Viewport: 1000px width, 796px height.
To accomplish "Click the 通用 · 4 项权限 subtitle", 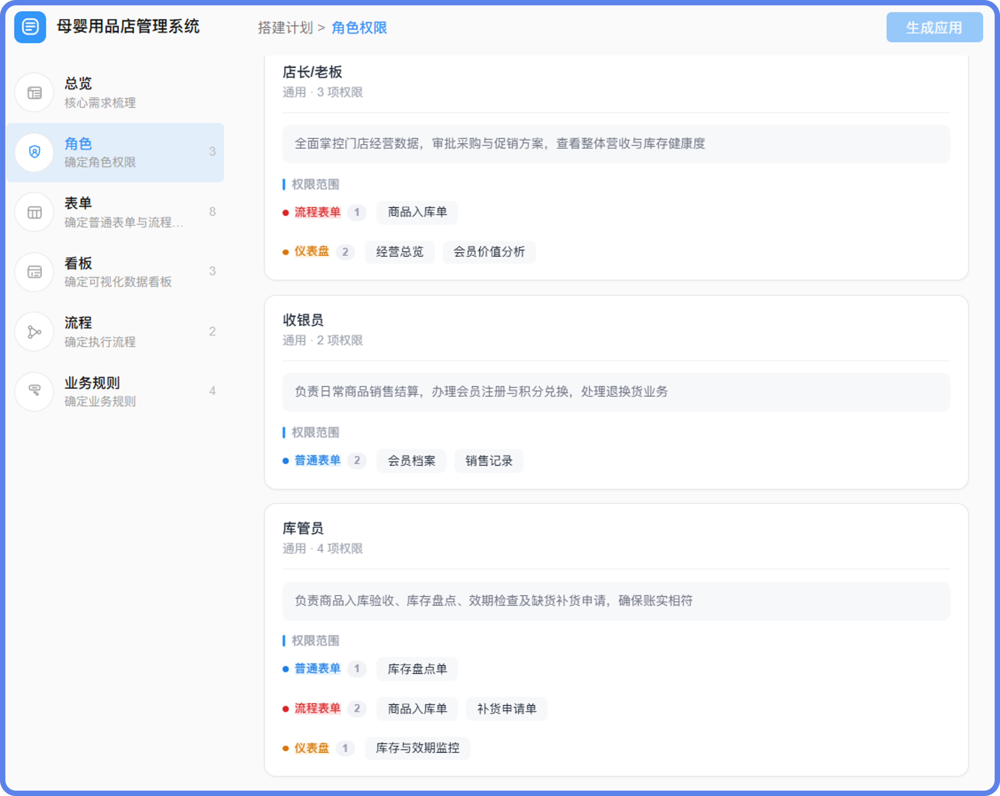I will [x=323, y=549].
